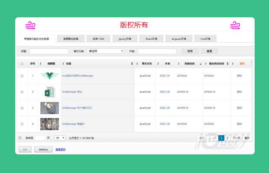
Task: Click the 标题 search input field
Action: (48, 51)
